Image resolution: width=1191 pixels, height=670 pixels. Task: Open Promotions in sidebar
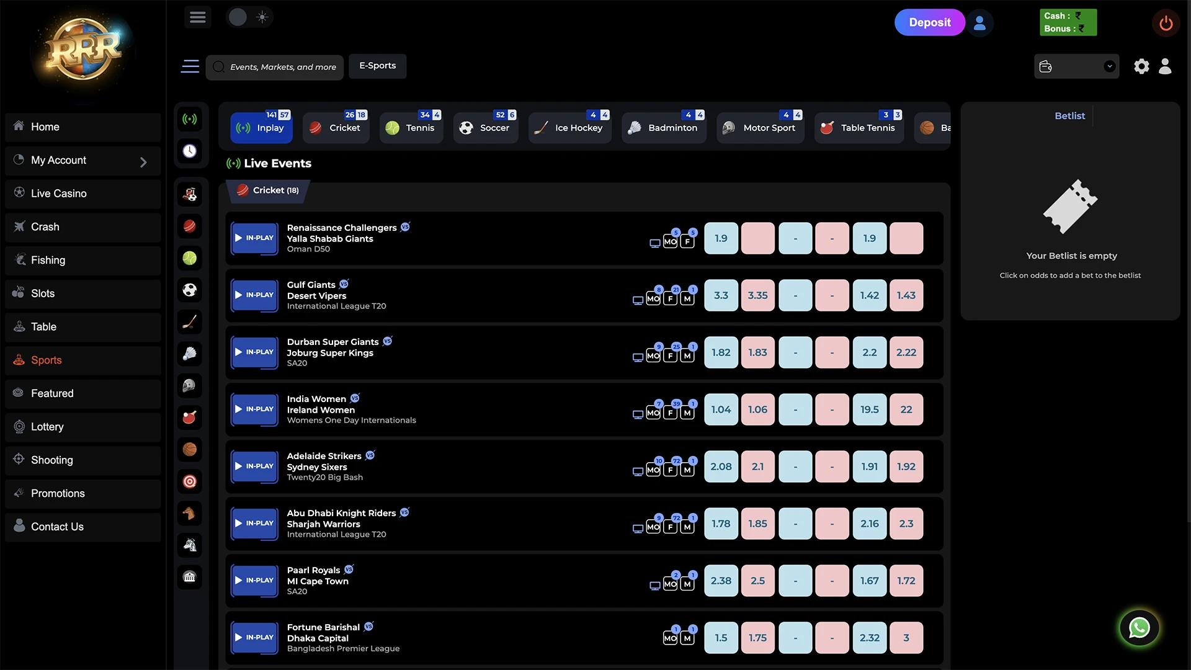pyautogui.click(x=83, y=494)
